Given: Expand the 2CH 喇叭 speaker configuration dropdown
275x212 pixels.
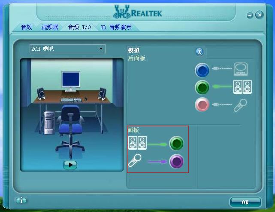Looking at the screenshot, I should (101, 49).
